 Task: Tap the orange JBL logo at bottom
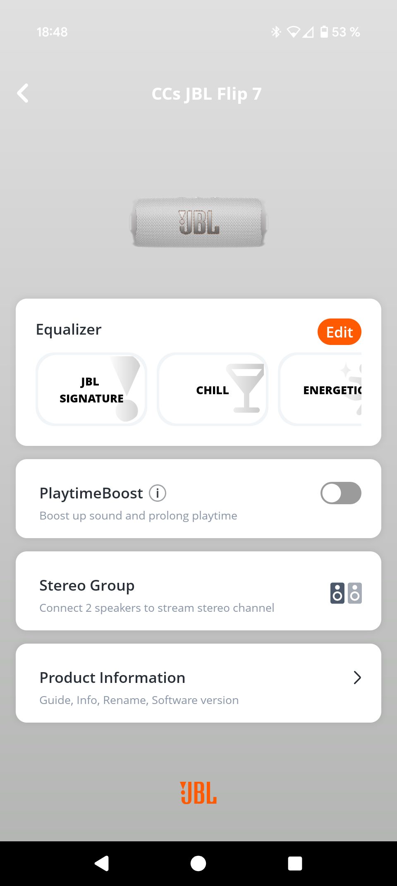coord(198,793)
